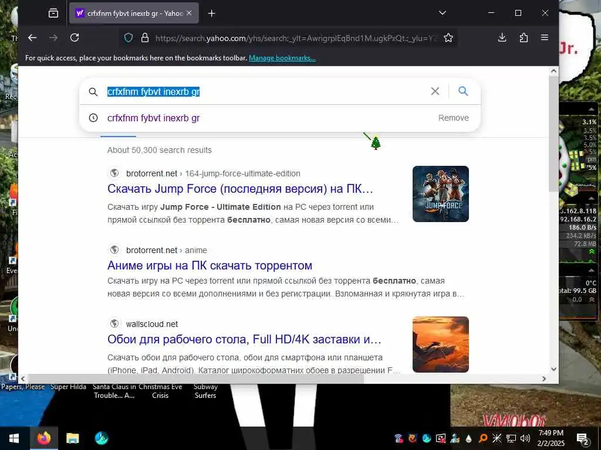Remove the search history suggestion
This screenshot has height=450, width=601.
[454, 118]
